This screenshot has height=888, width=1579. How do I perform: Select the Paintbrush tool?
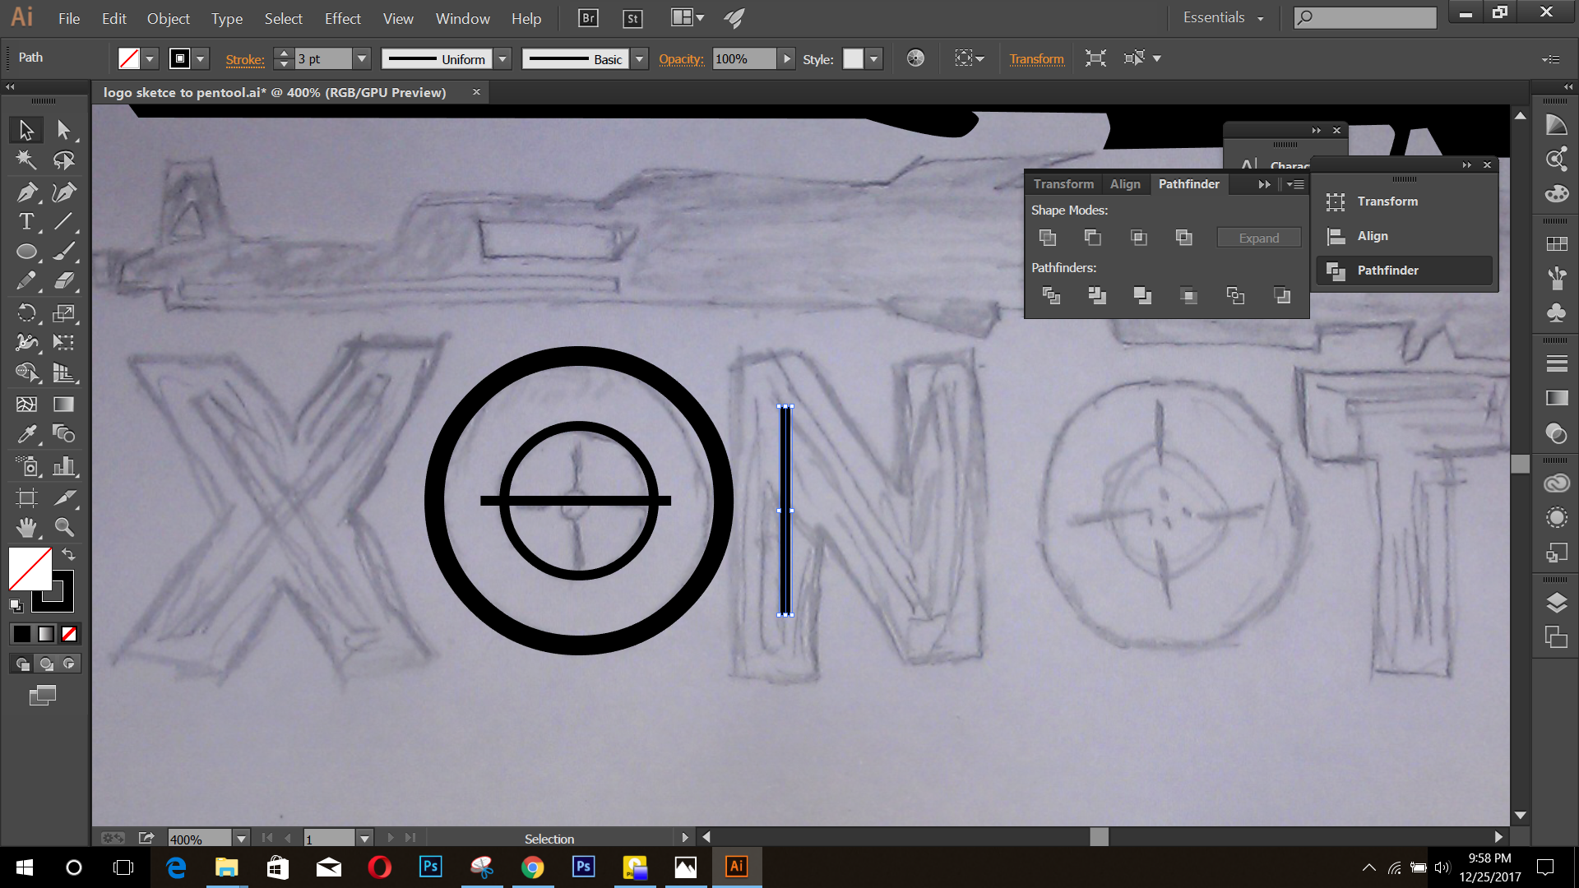click(63, 252)
